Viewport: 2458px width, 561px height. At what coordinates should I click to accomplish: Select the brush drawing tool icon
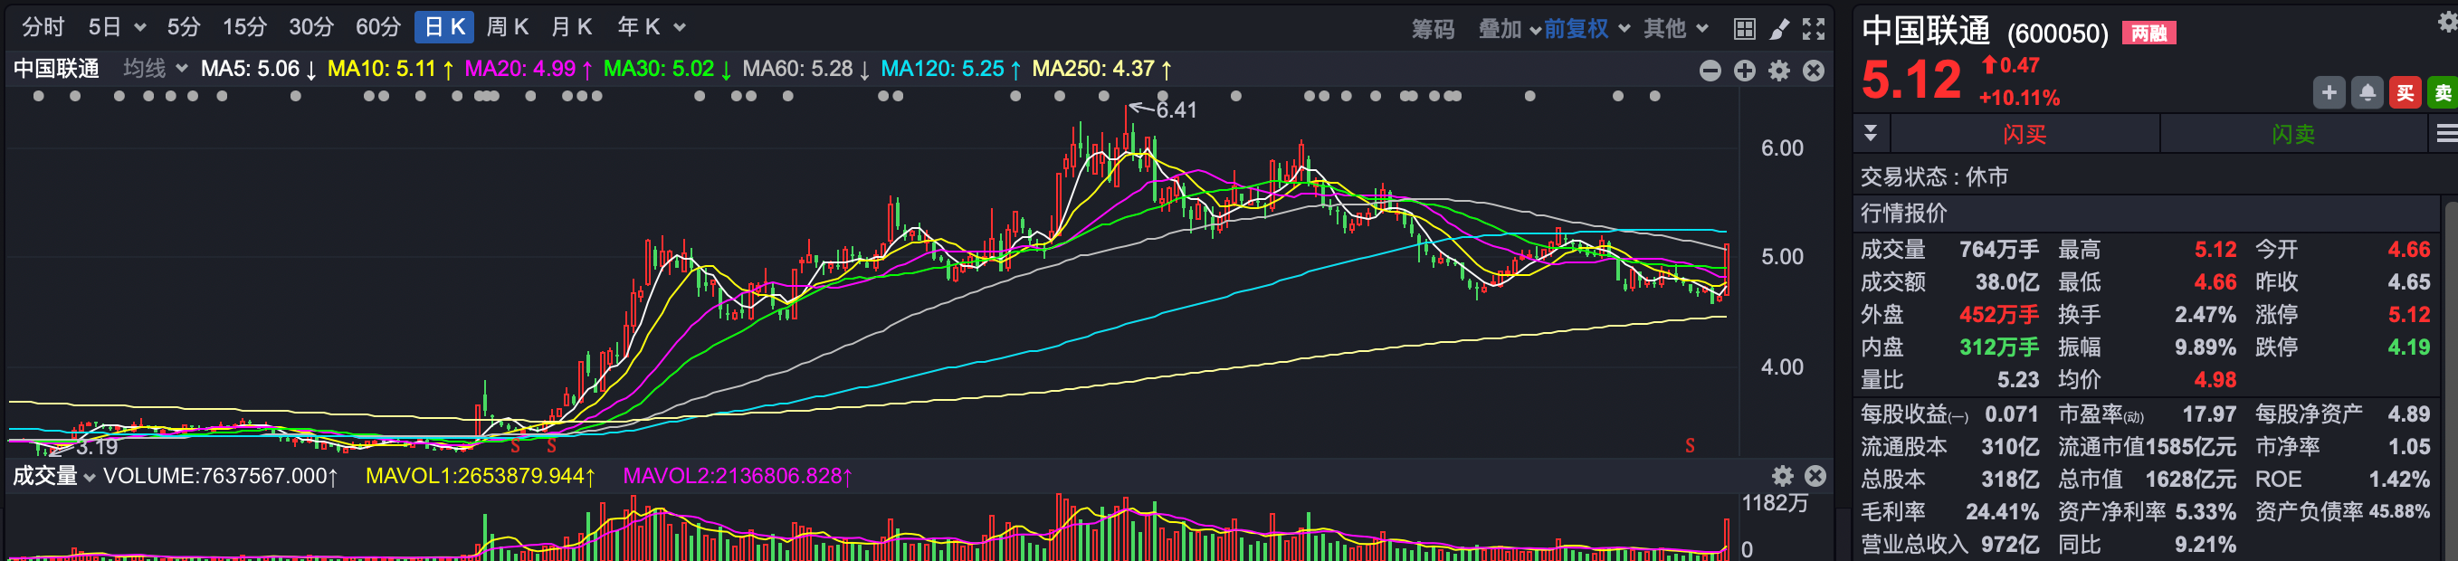pyautogui.click(x=1778, y=29)
